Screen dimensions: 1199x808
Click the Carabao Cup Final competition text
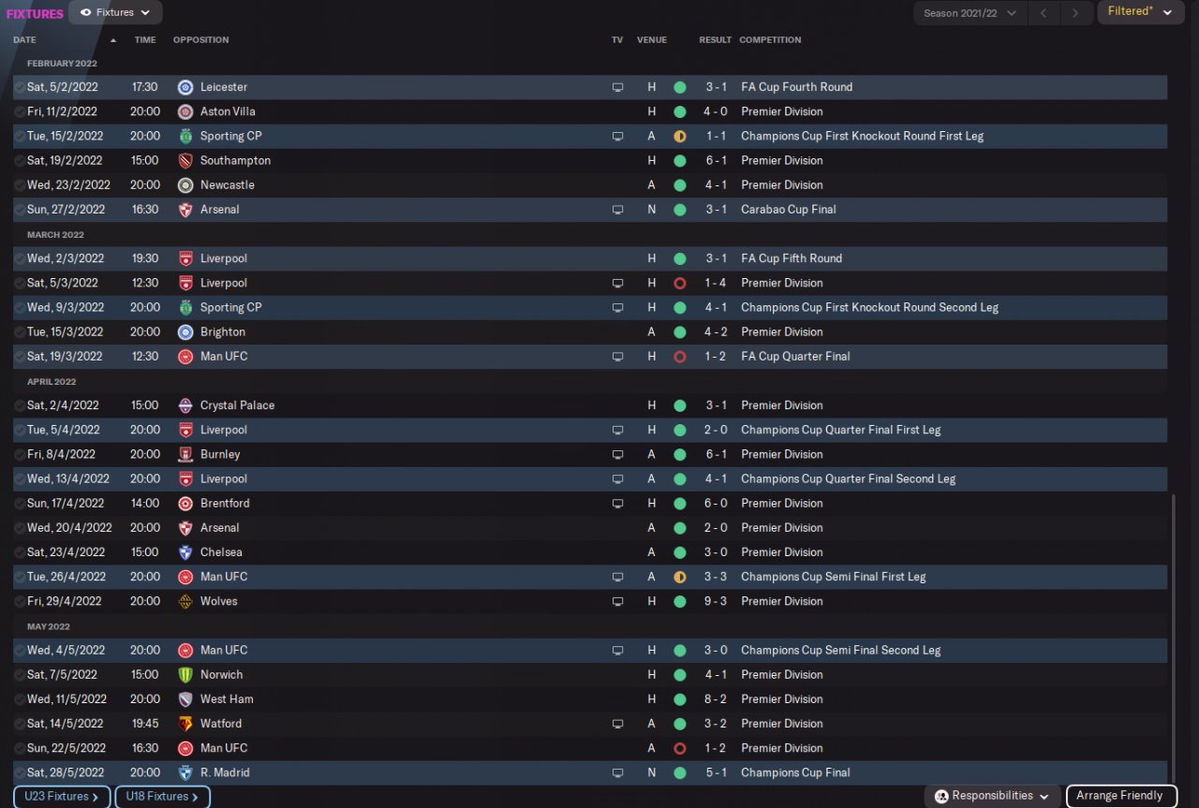coord(788,210)
